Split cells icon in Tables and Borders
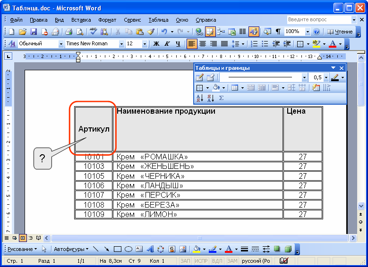Viewport: 368px width, 267px height. pos(262,88)
